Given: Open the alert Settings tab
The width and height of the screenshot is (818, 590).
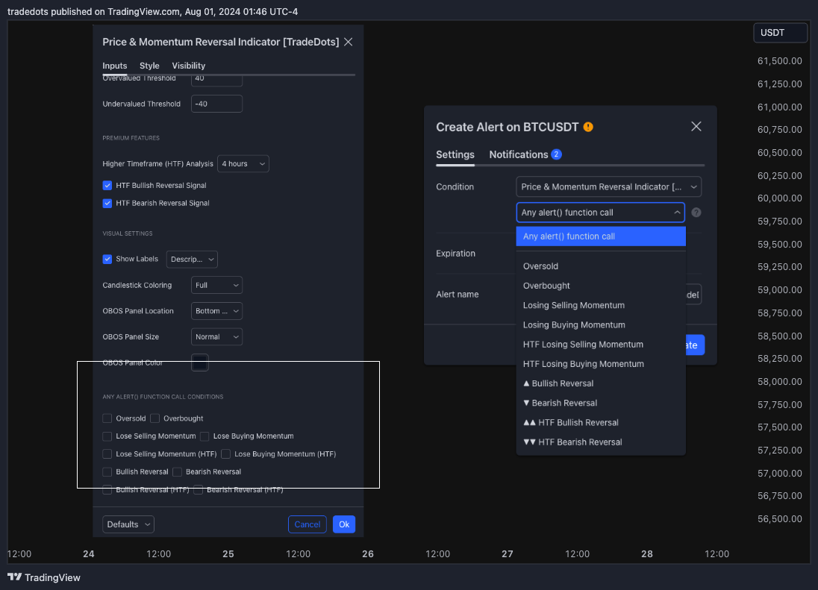Looking at the screenshot, I should coord(455,154).
